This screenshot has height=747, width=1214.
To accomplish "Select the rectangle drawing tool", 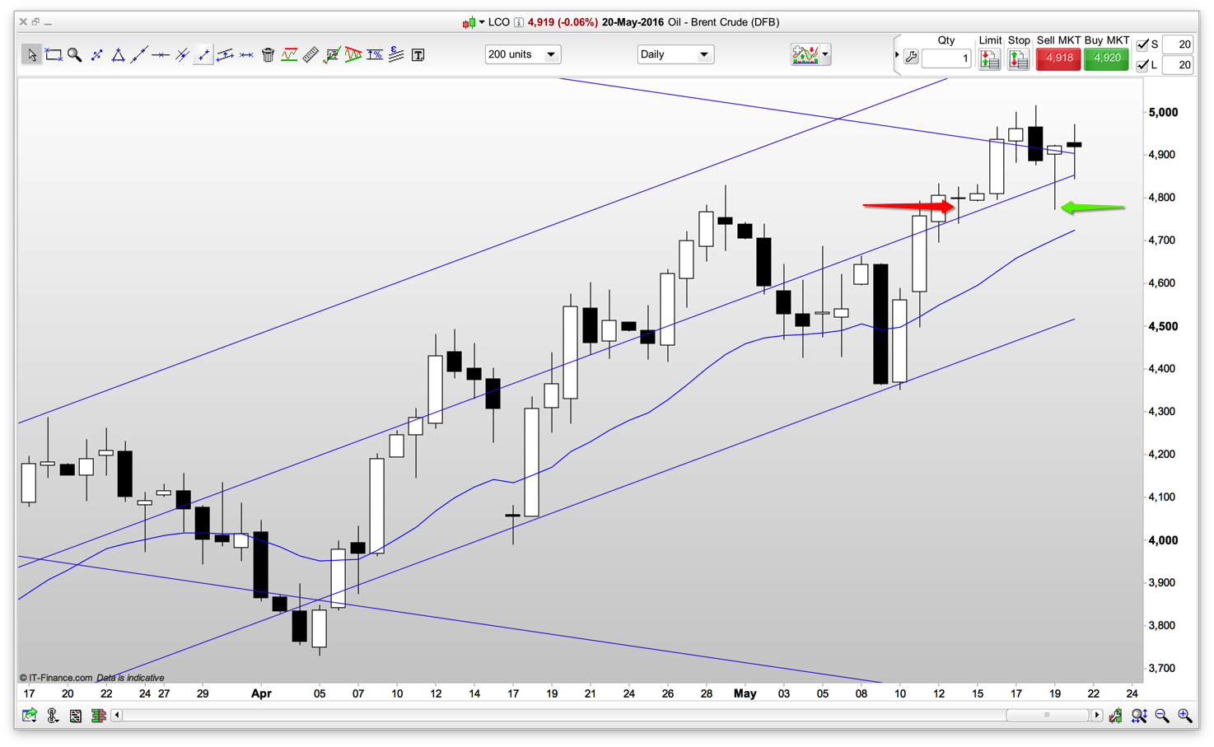I will 54,55.
